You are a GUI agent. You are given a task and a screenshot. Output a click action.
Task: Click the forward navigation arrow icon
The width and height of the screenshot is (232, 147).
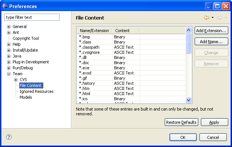pyautogui.click(x=220, y=18)
